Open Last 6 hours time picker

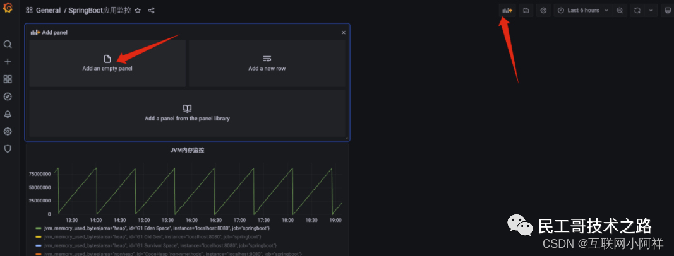pos(583,11)
